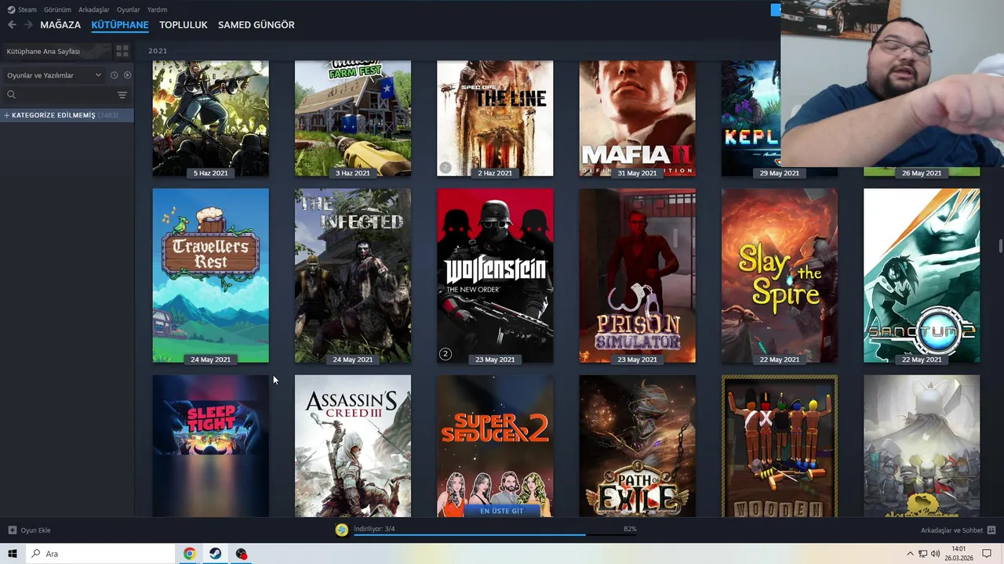Open Spec Ops The Line cover
Image resolution: width=1004 pixels, height=564 pixels.
coord(495,118)
